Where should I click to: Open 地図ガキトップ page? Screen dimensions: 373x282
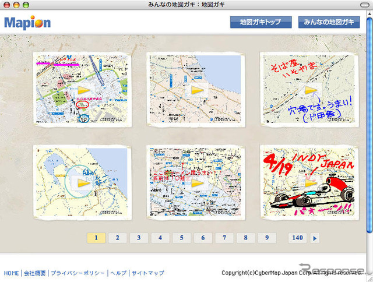[261, 22]
